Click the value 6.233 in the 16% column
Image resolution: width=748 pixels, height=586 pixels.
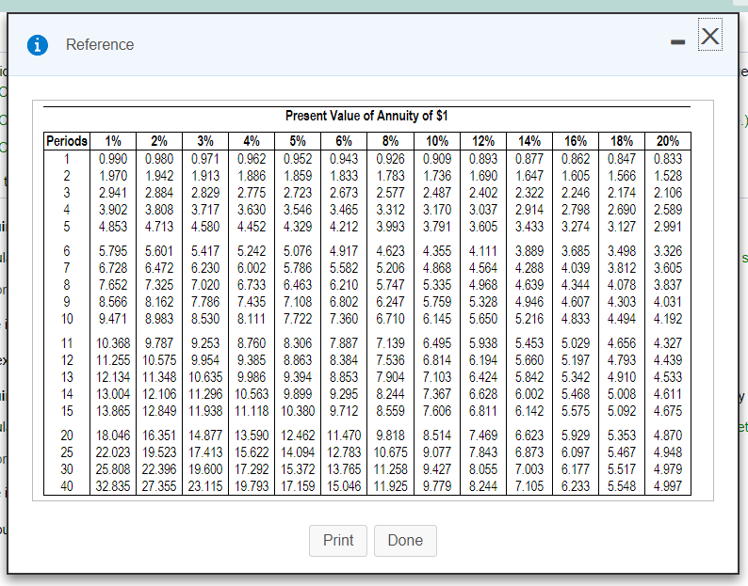pyautogui.click(x=576, y=486)
